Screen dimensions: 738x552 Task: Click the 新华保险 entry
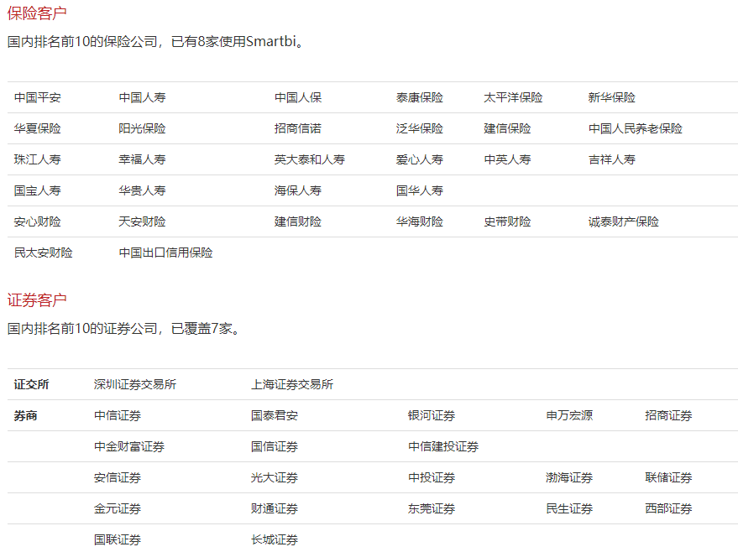click(x=612, y=97)
